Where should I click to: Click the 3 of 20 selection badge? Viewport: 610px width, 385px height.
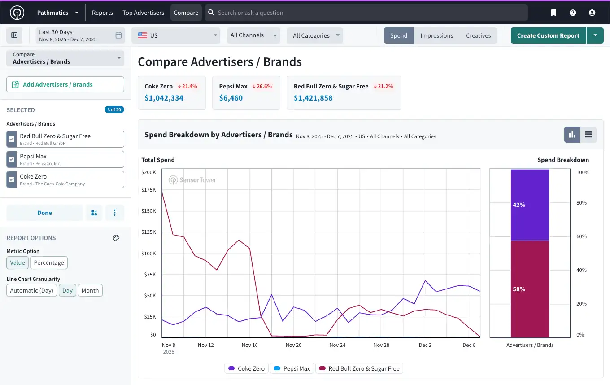[114, 109]
